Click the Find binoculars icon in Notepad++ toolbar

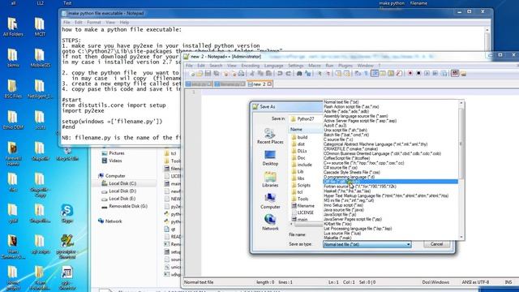pyautogui.click(x=299, y=74)
